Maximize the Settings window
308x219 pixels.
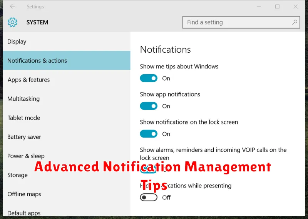pos(277,7)
